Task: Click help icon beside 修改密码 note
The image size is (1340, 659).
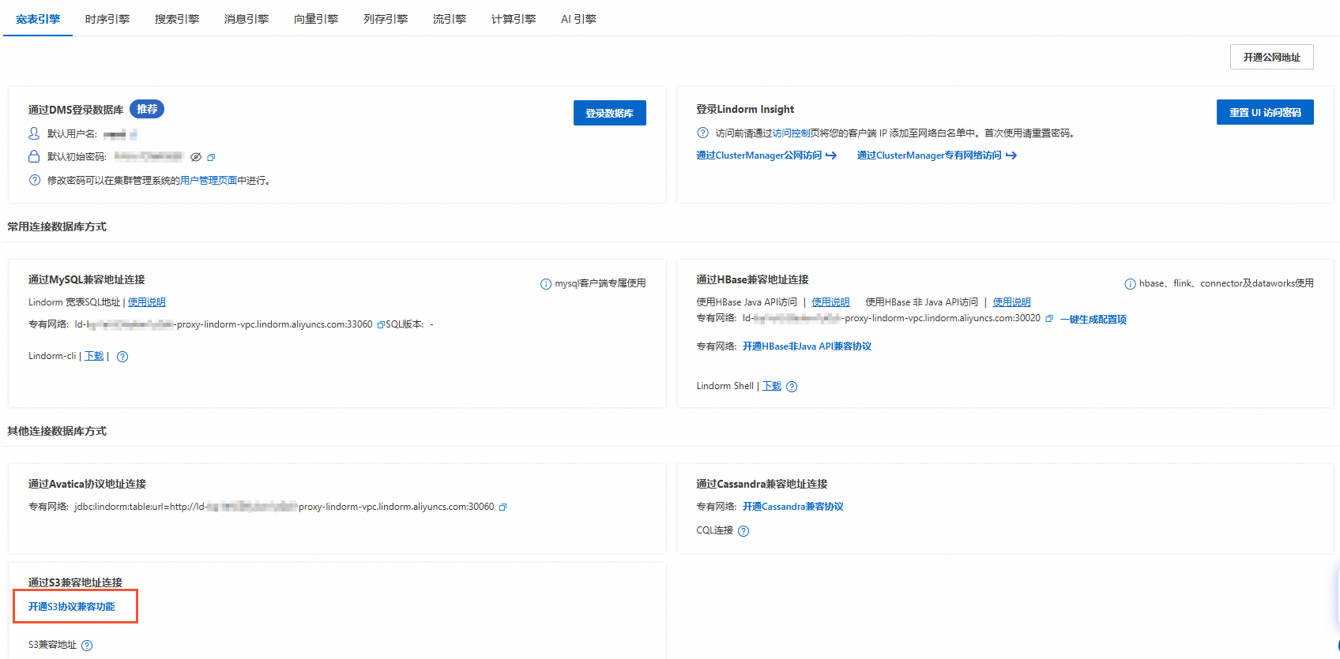Action: (x=35, y=180)
